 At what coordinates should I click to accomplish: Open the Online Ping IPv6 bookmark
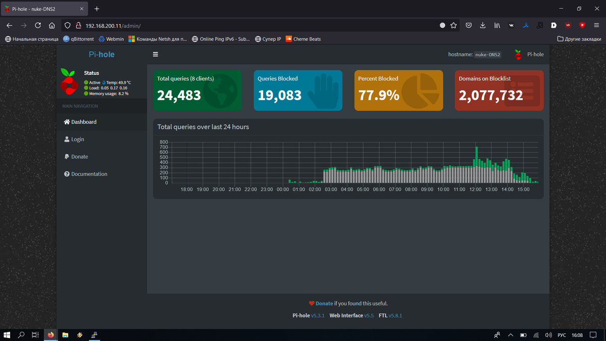[x=221, y=39]
